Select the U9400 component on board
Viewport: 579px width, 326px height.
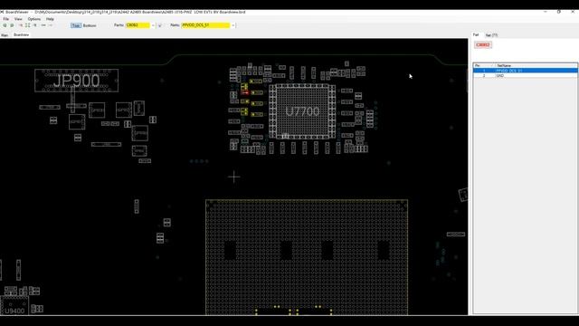(14, 306)
